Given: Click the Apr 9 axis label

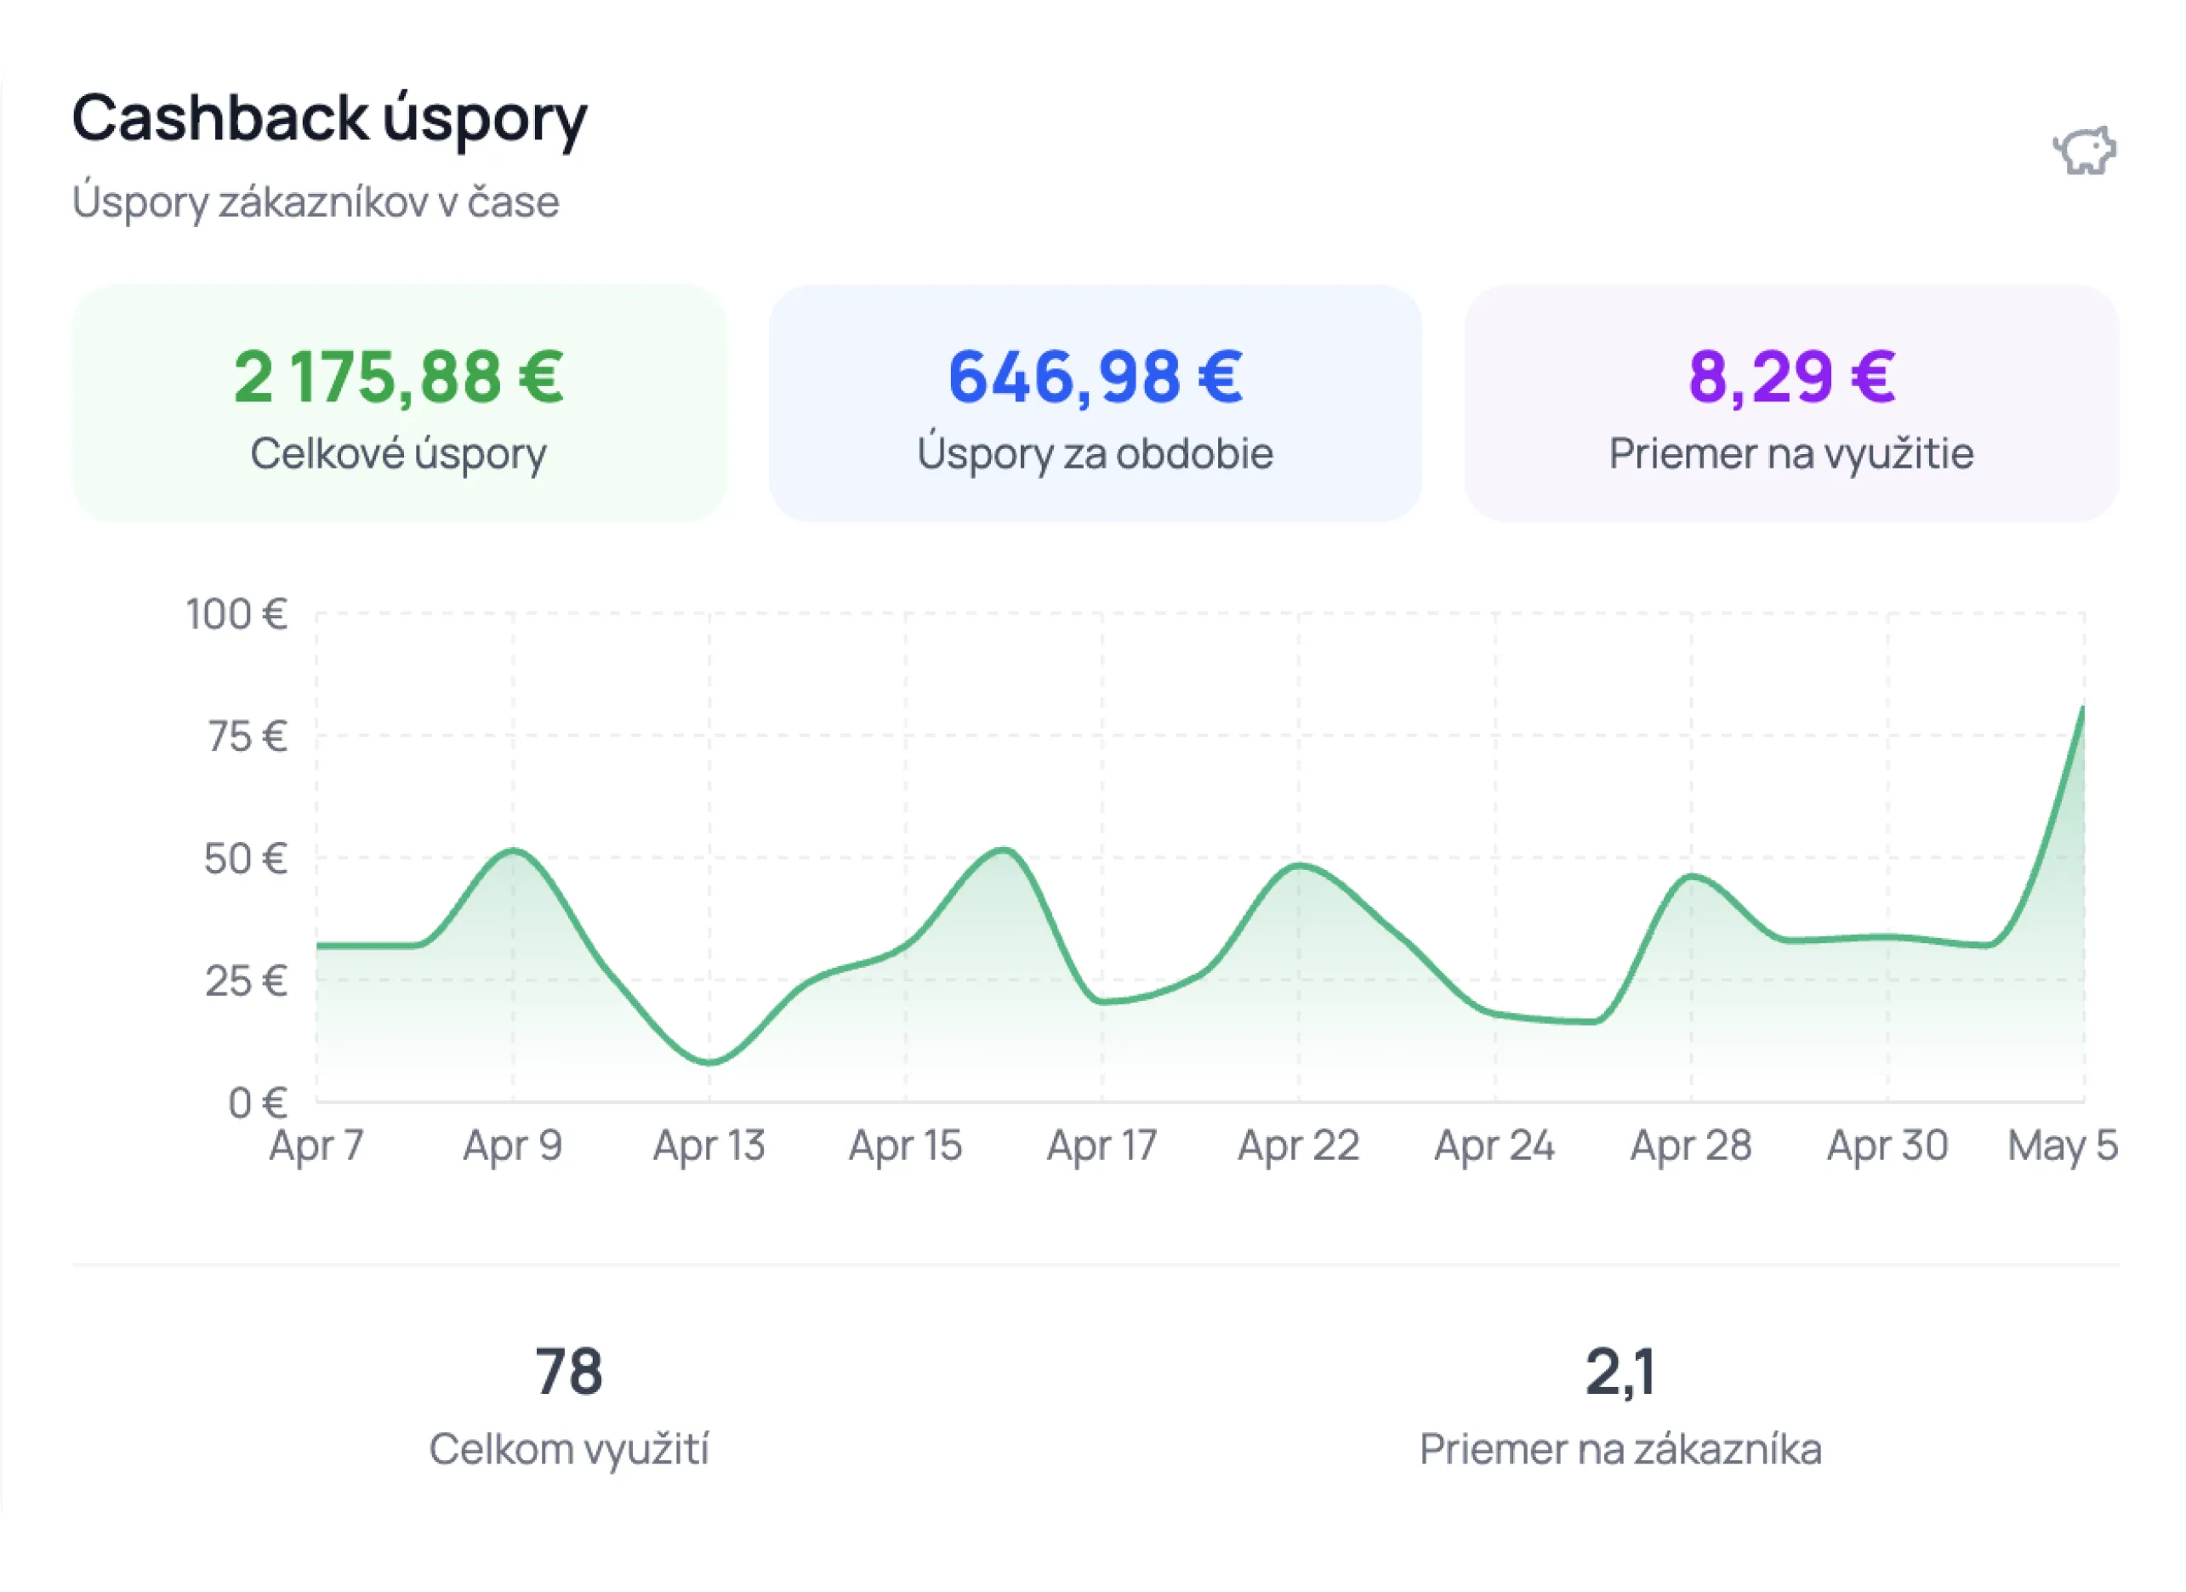Looking at the screenshot, I should (x=513, y=1146).
